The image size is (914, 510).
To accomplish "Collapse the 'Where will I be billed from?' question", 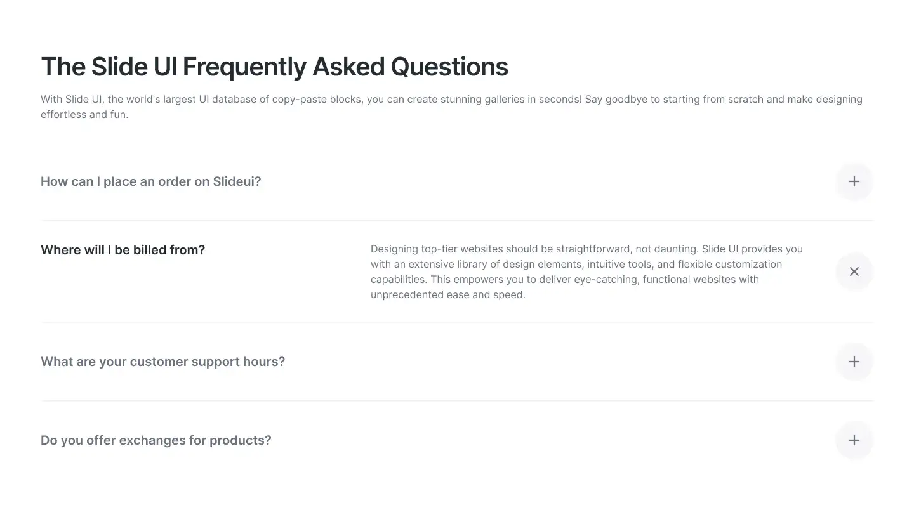I will click(x=123, y=250).
